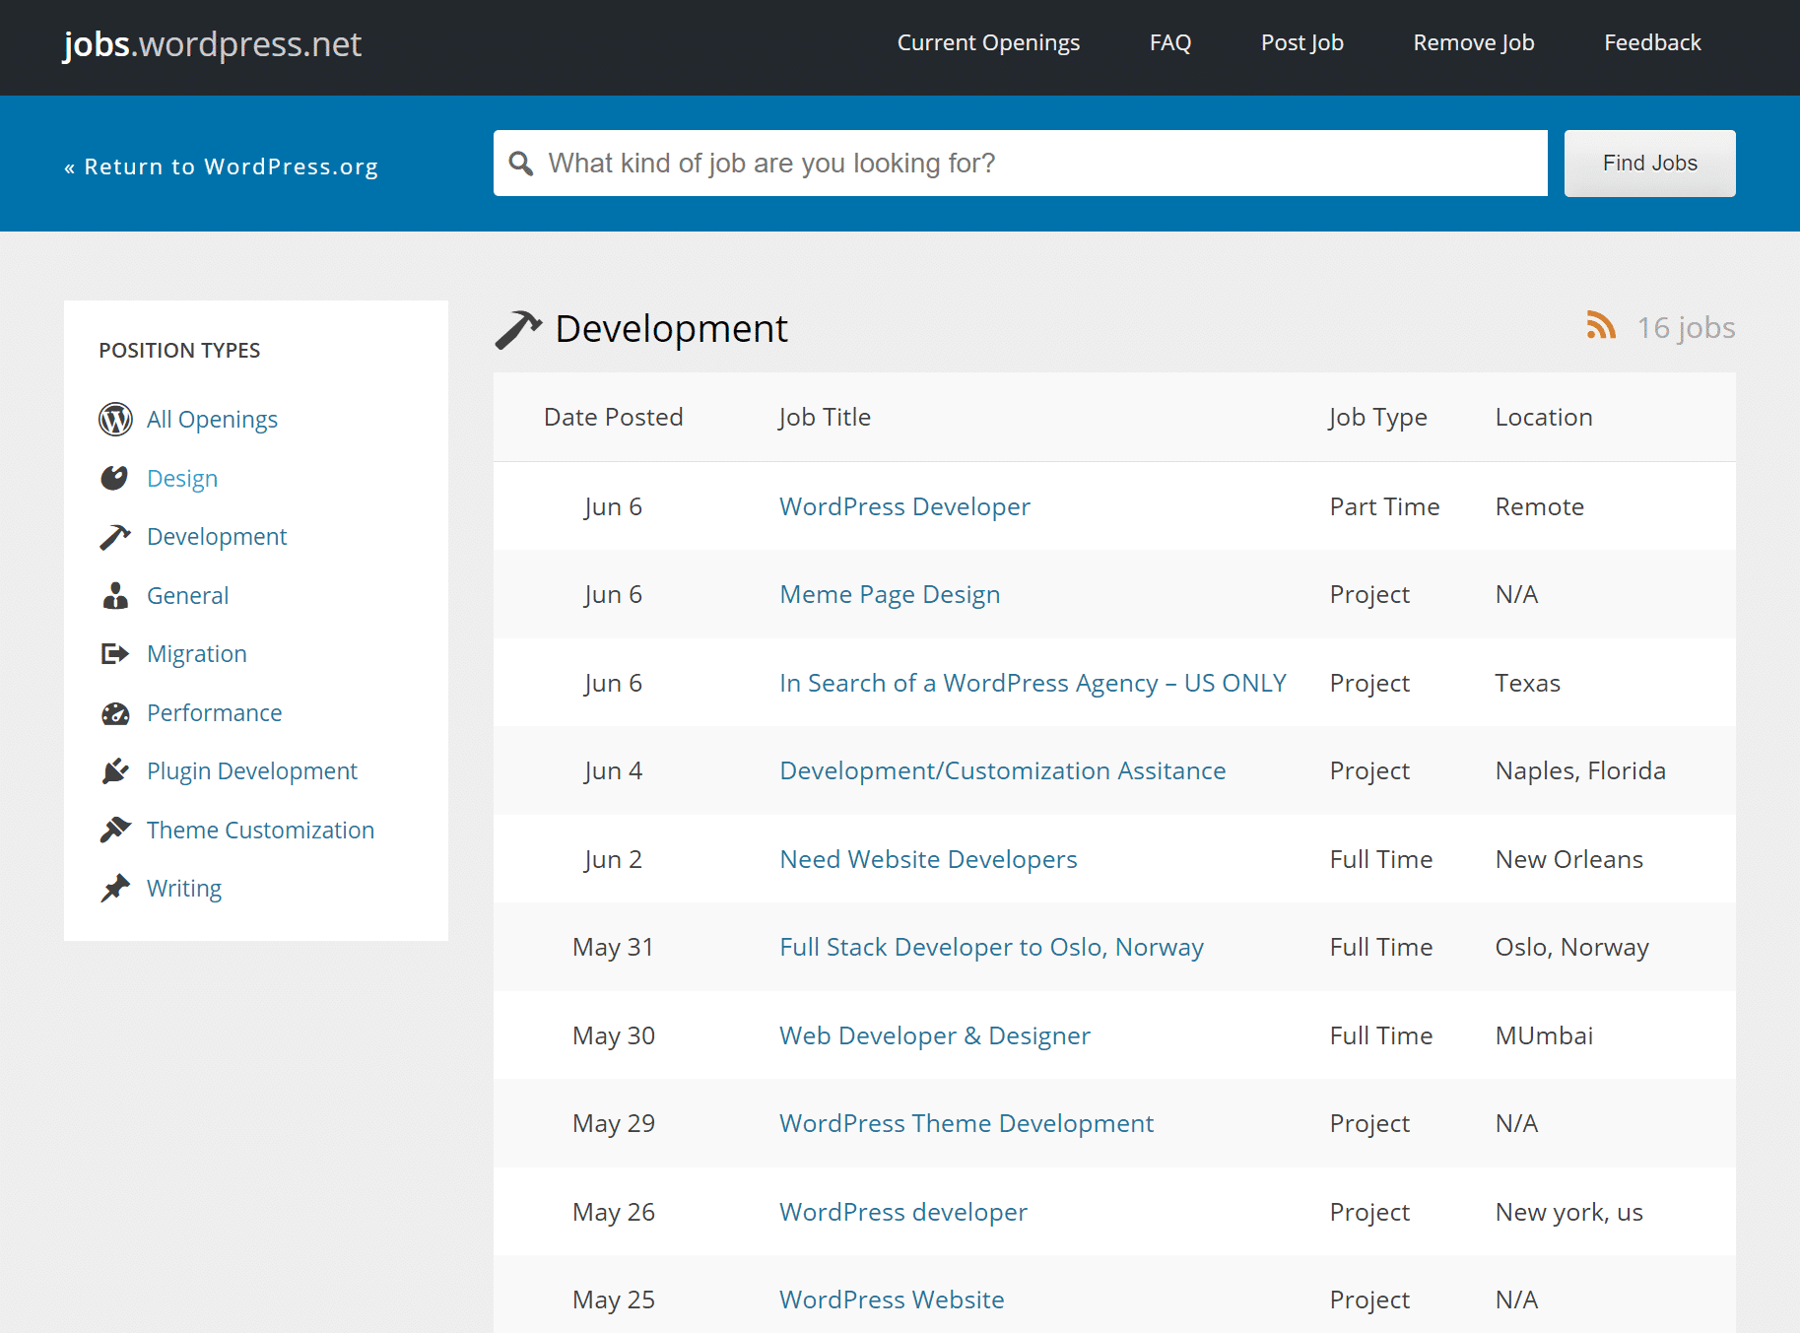Screen dimensions: 1800x1333
Task: Open the Meme Page Design posting
Action: point(889,594)
